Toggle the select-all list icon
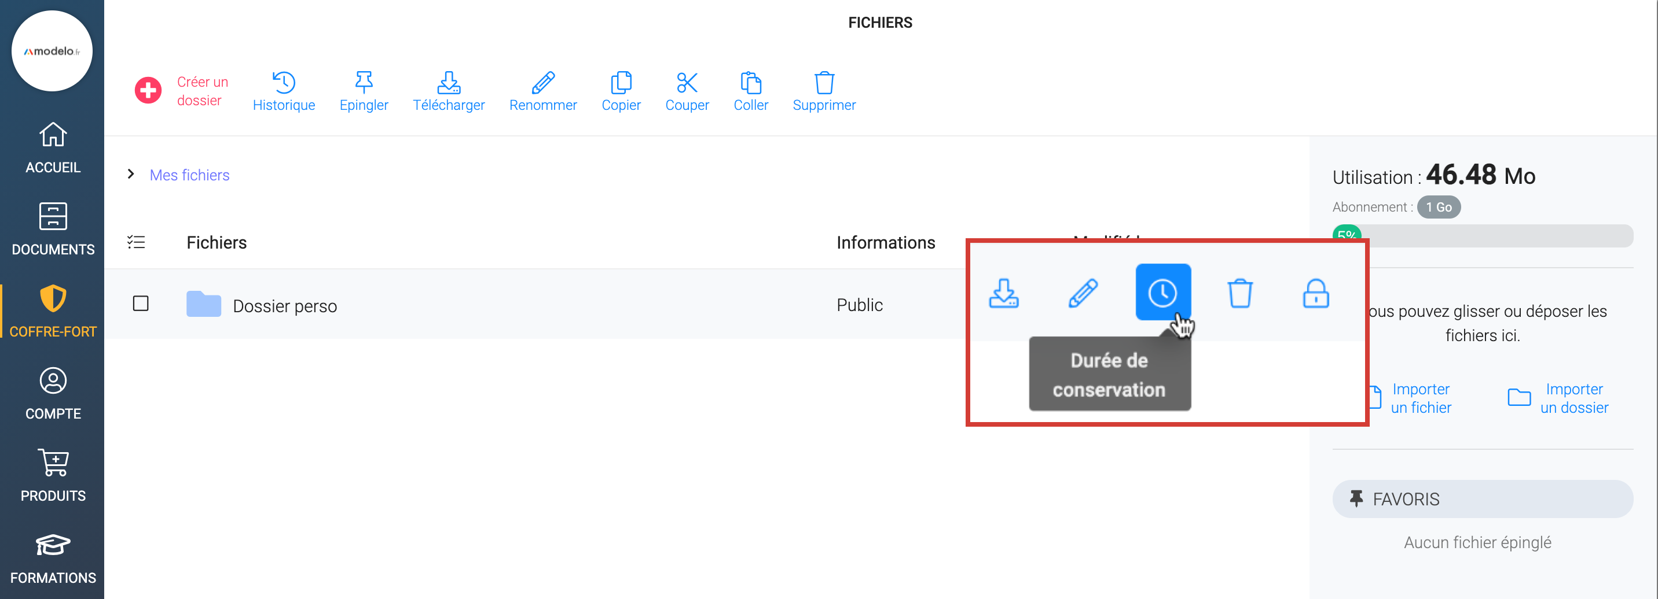The image size is (1658, 599). [x=136, y=242]
